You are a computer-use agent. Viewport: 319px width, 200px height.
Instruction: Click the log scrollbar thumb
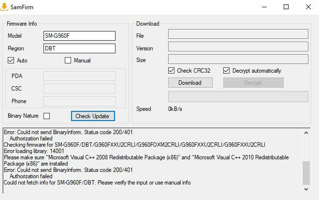click(306, 173)
